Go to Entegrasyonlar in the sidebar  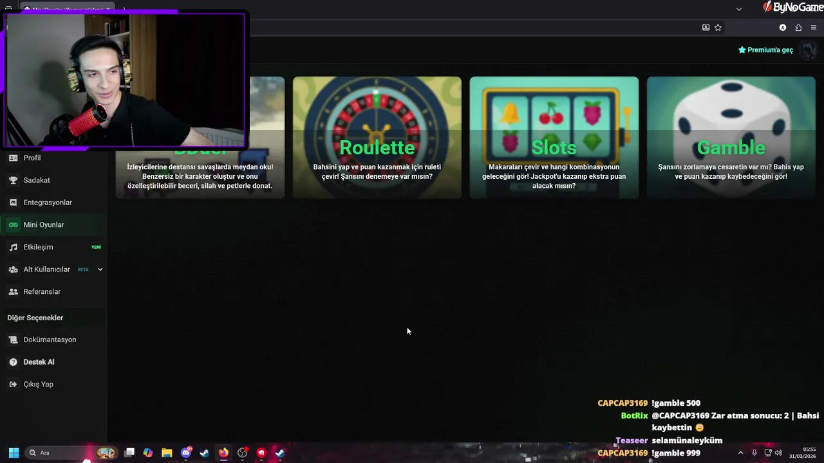[x=53, y=203]
